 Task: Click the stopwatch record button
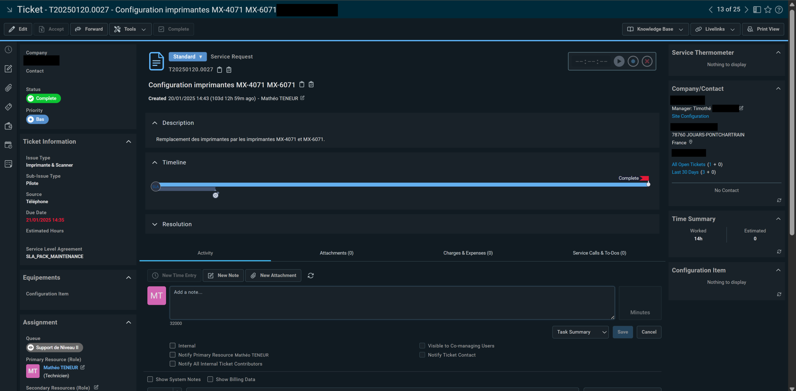pyautogui.click(x=633, y=61)
